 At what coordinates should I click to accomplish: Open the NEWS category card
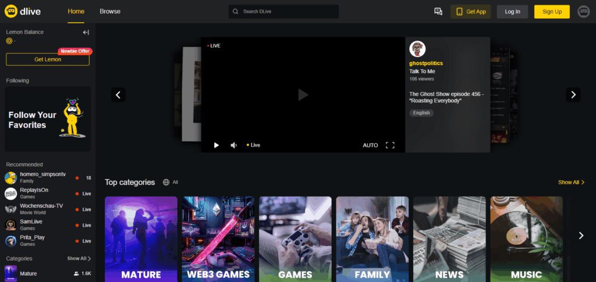pyautogui.click(x=450, y=239)
